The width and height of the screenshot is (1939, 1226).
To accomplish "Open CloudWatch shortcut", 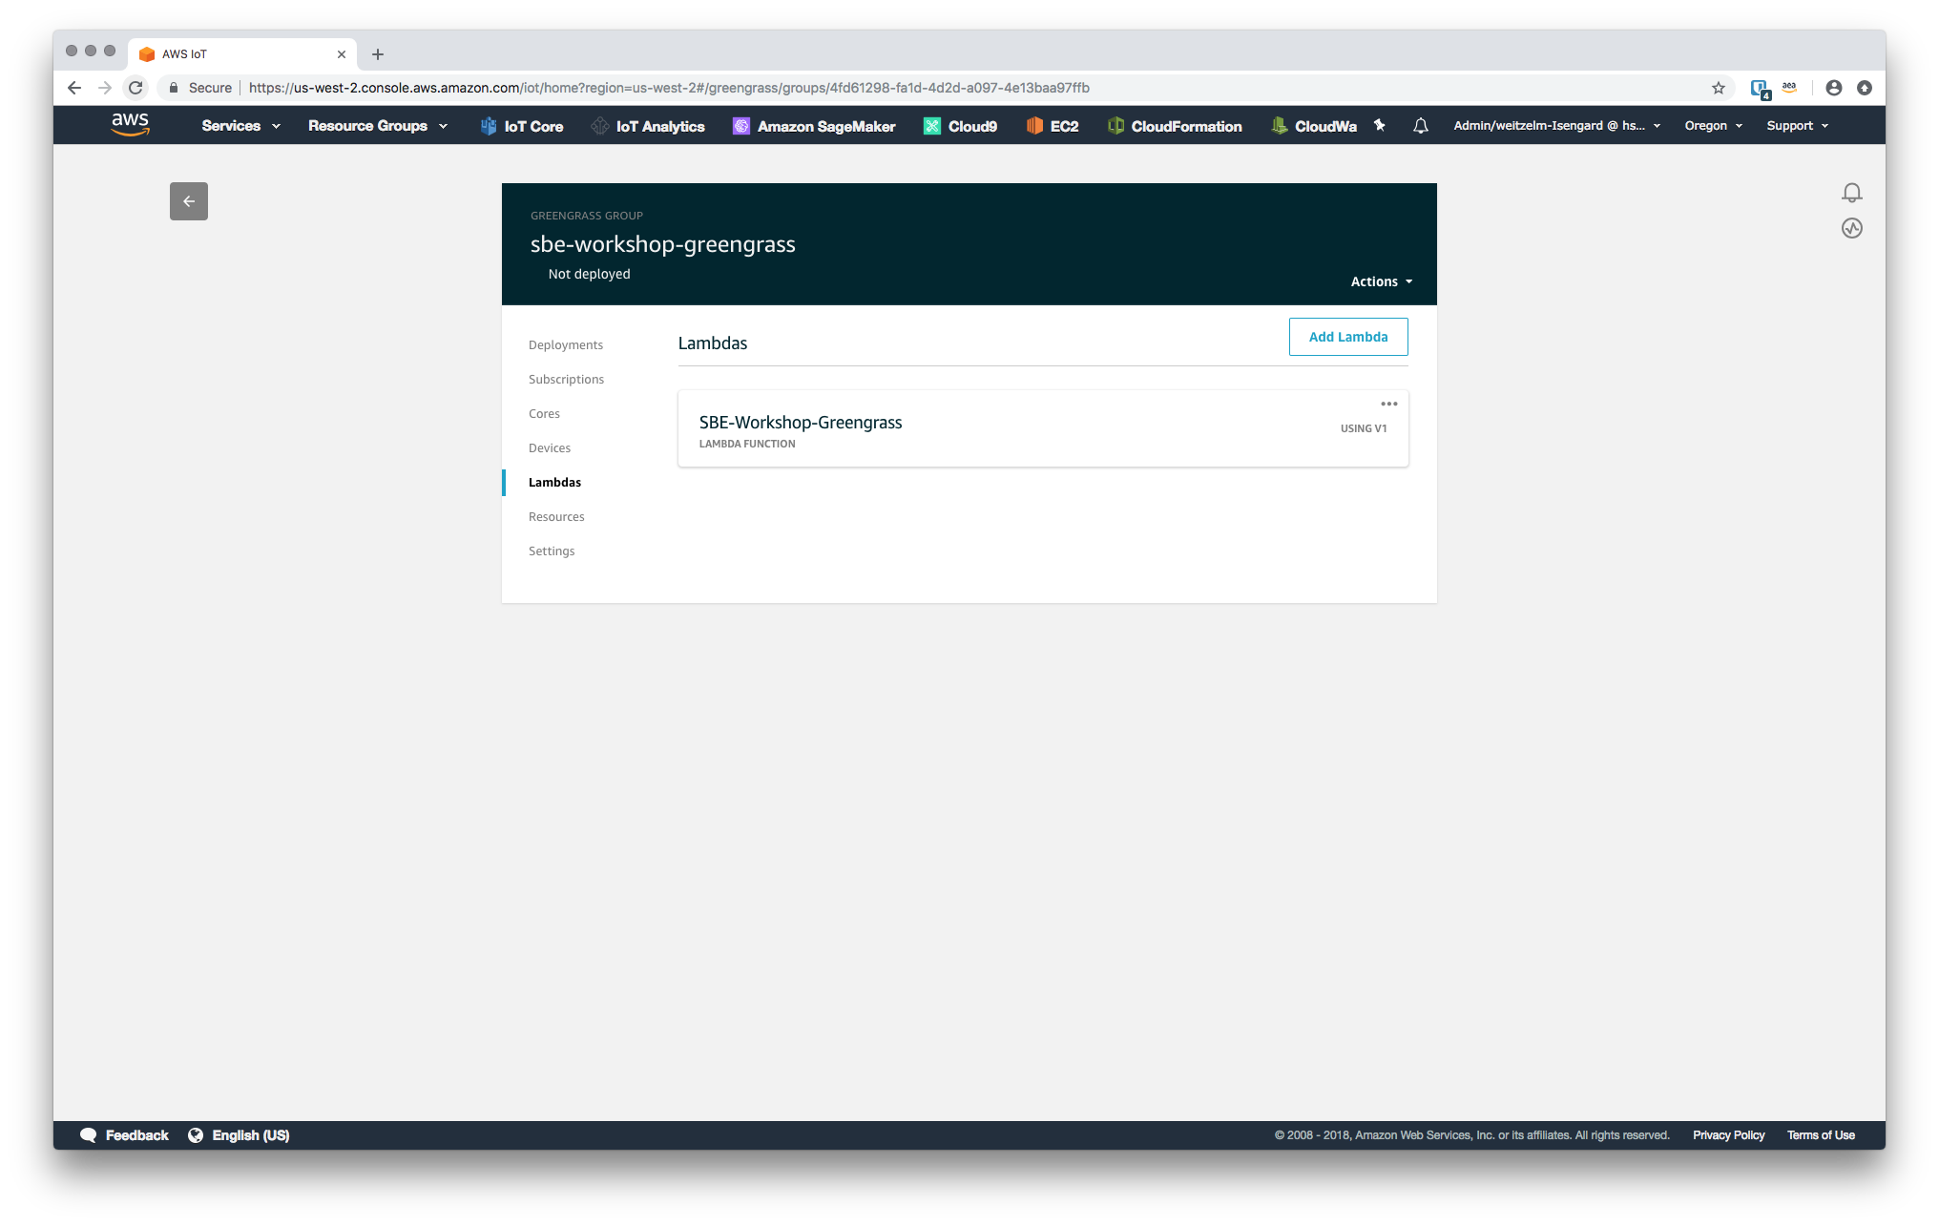I will [x=1314, y=126].
